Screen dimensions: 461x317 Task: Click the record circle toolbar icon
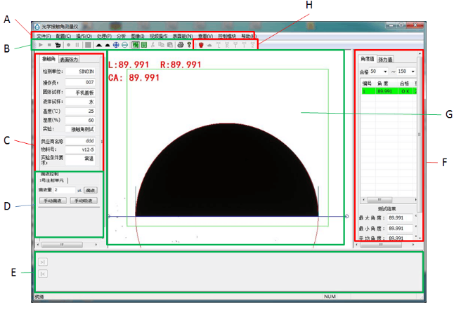click(68, 45)
